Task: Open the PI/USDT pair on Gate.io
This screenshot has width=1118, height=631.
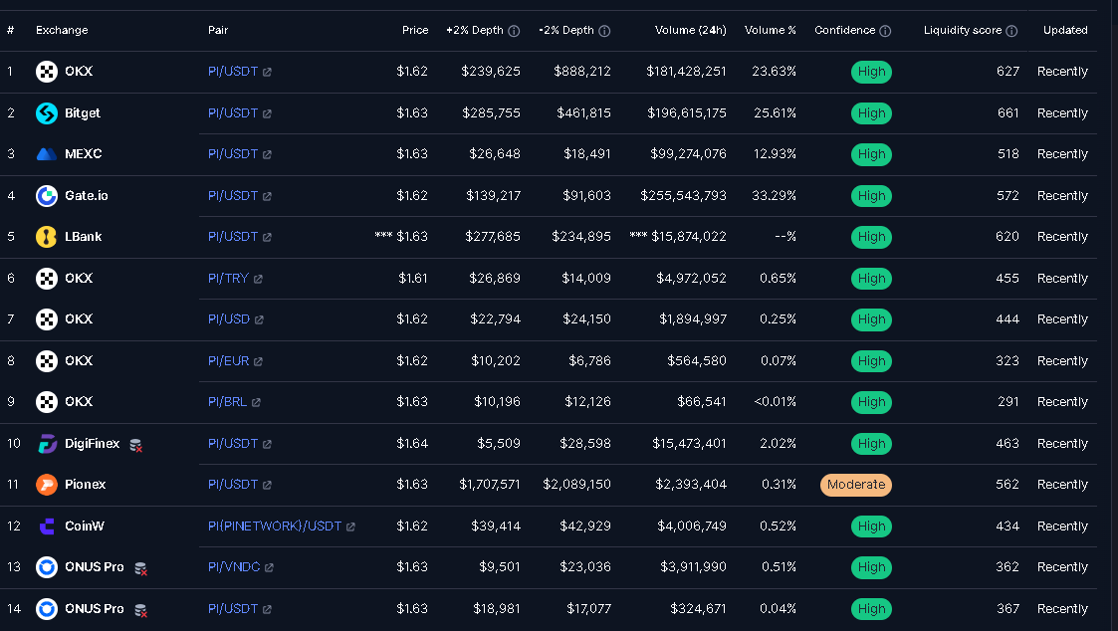Action: coord(233,195)
